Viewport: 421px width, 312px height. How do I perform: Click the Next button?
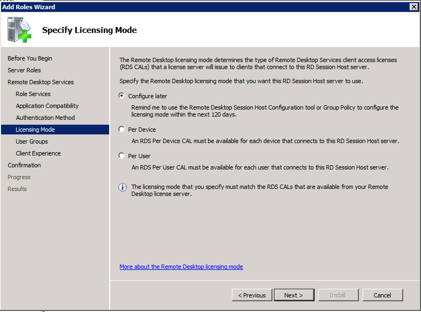pos(294,295)
